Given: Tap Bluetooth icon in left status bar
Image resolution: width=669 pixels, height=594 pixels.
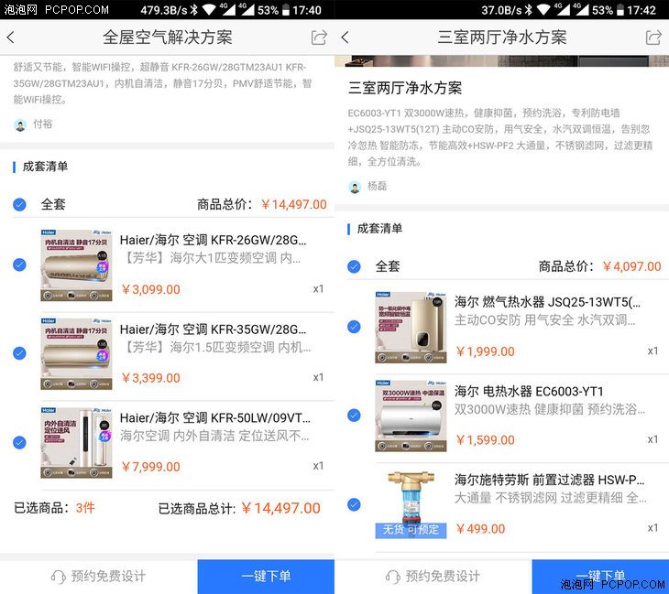Looking at the screenshot, I should pos(194,9).
